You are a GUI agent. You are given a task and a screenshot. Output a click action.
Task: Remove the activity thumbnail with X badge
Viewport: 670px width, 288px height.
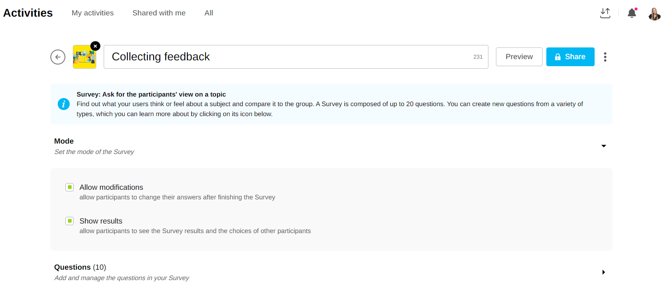click(95, 46)
